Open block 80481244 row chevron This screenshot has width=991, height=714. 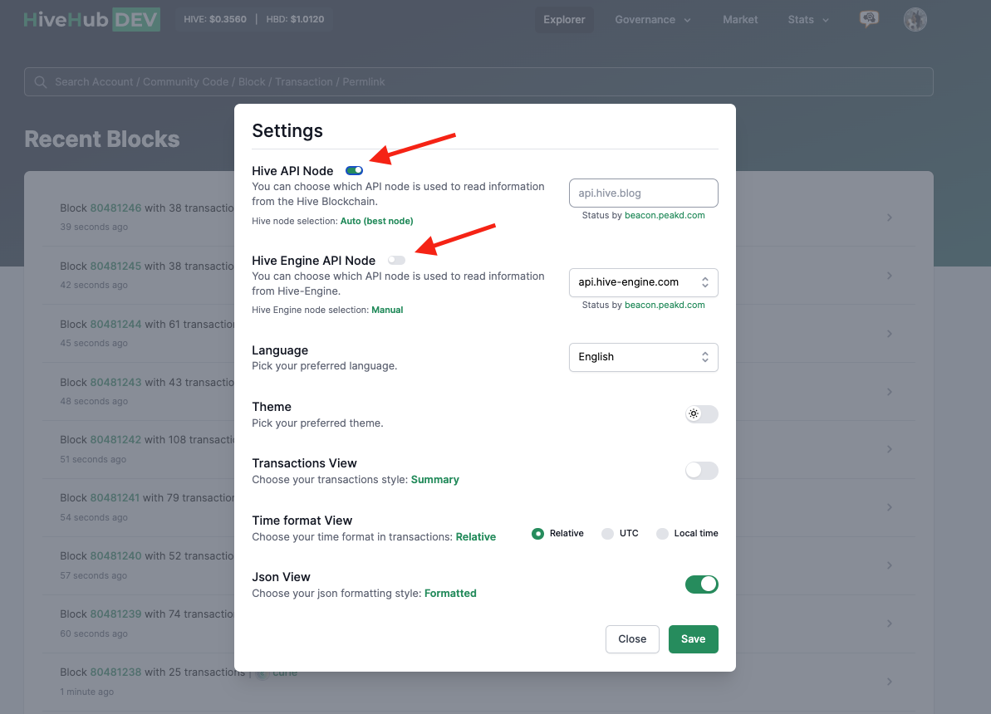(890, 334)
